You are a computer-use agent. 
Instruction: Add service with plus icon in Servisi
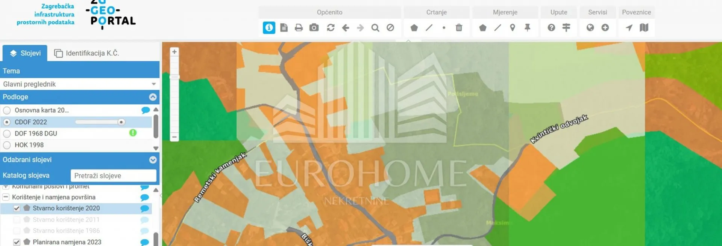(x=605, y=28)
